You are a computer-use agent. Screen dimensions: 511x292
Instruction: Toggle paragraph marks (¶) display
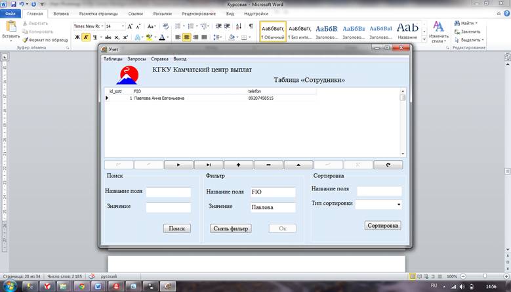click(x=251, y=26)
